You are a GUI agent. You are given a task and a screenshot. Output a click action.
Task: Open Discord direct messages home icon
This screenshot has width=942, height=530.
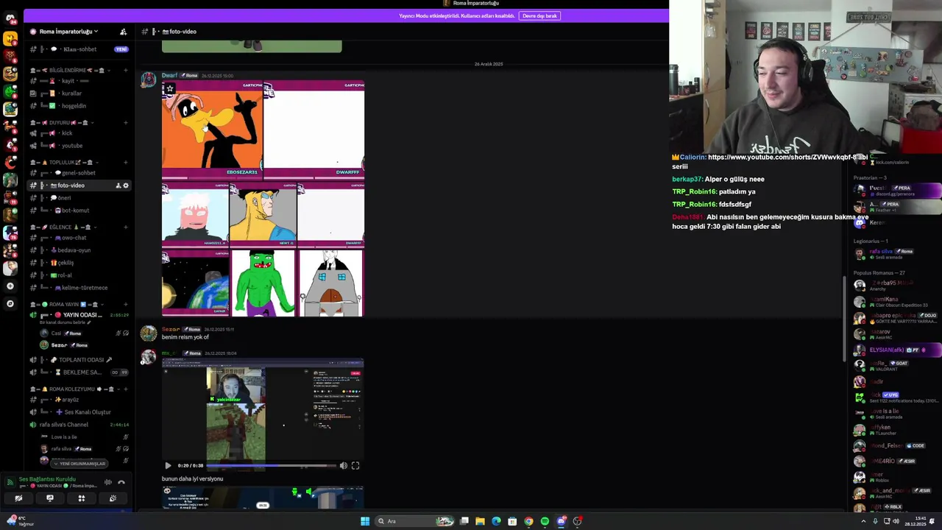tap(10, 18)
